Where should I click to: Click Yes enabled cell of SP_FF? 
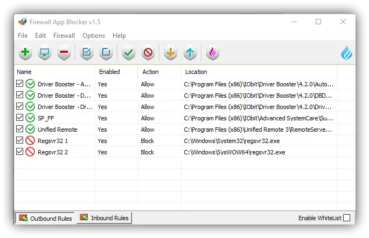pyautogui.click(x=102, y=118)
